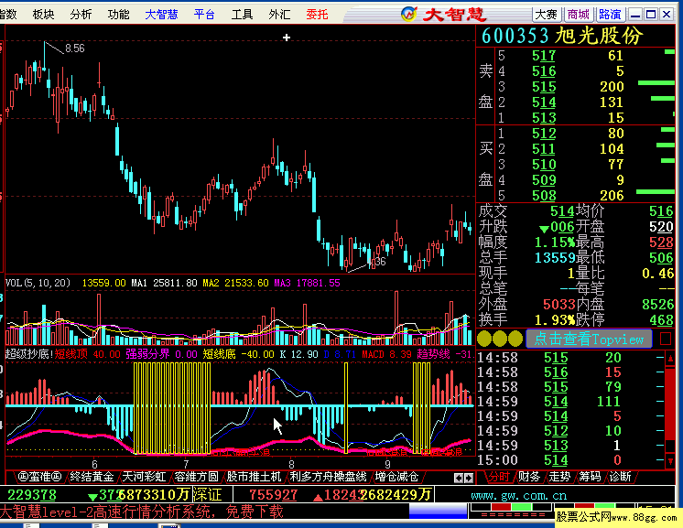
Task: Click the right arrow of indicator tabs
Action: [469, 478]
